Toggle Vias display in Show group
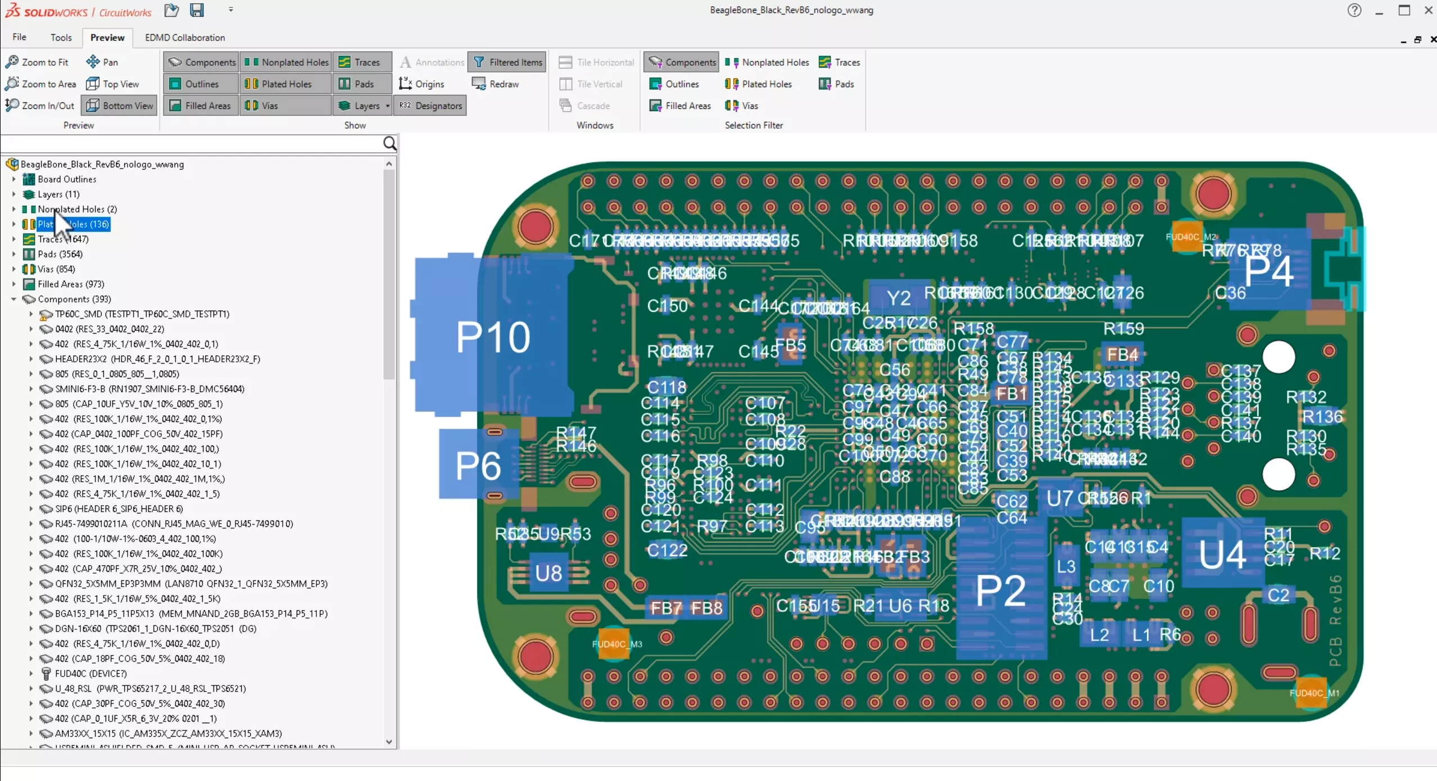This screenshot has width=1437, height=781. tap(287, 105)
